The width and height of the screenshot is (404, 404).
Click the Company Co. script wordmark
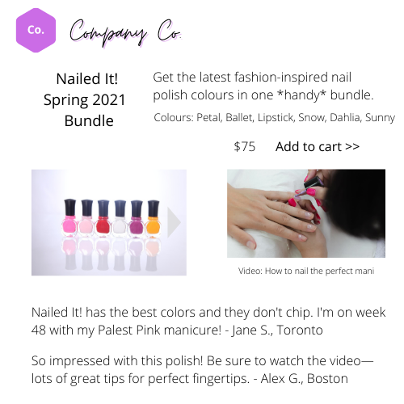pyautogui.click(x=125, y=33)
